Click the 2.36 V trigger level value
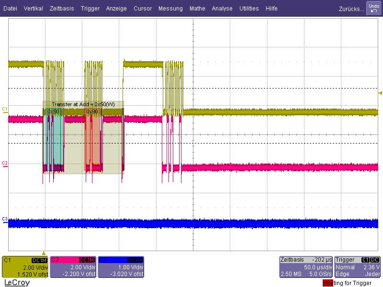Viewport: 383px width, 287px height. (372, 267)
